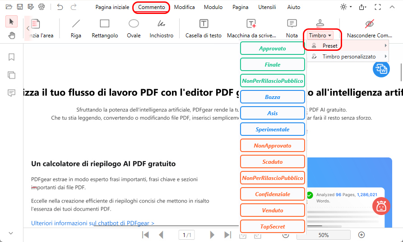403x242 pixels.
Task: Open the 50% zoom level box
Action: pos(323,235)
